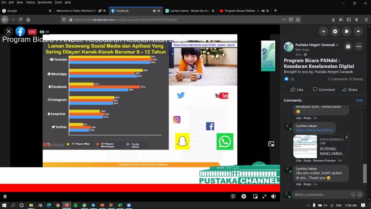Viewport: 371px width, 209px height.
Task: Open the History menu
Action: 30,2
